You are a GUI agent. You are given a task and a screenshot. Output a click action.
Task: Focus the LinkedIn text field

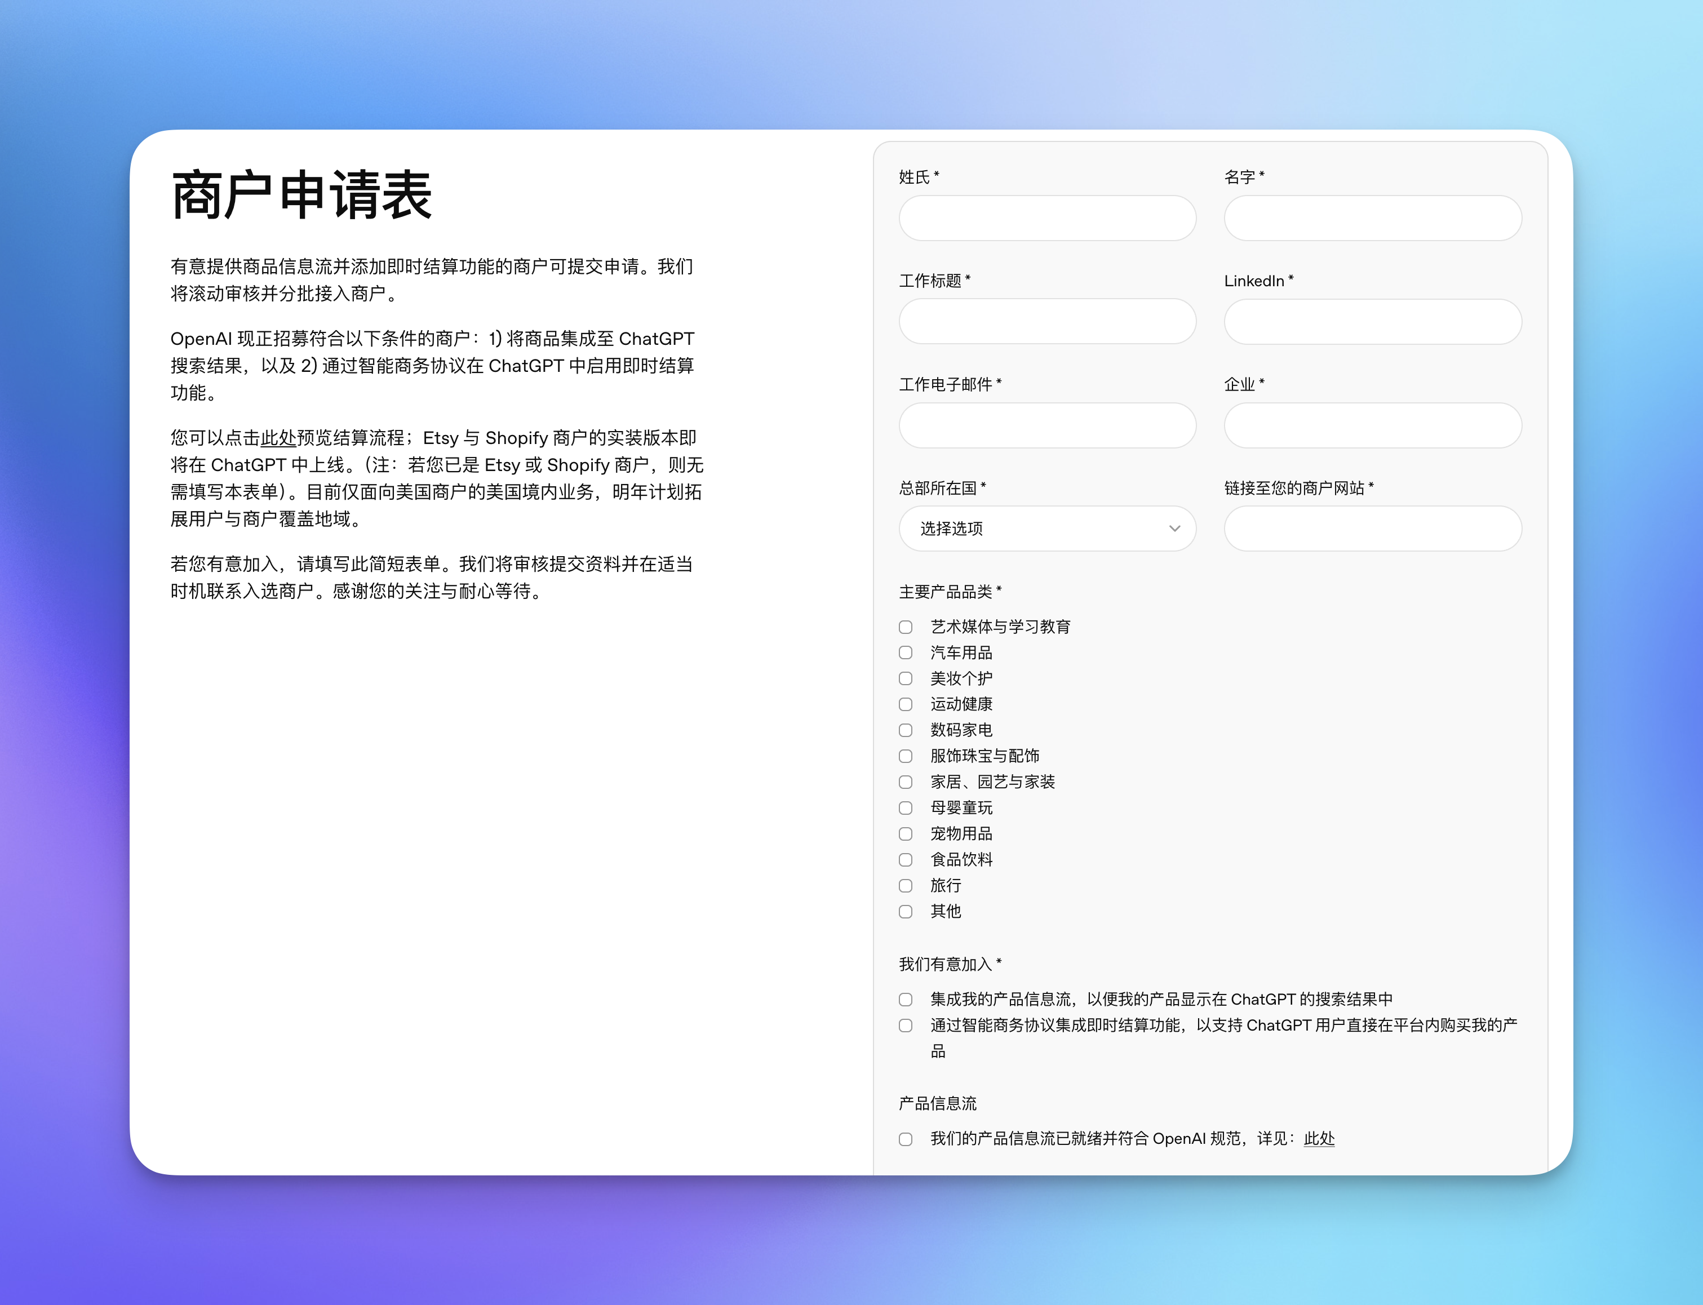[x=1372, y=322]
